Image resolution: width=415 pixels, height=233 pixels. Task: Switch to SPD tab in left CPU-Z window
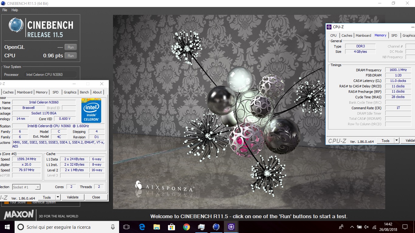pyautogui.click(x=56, y=92)
